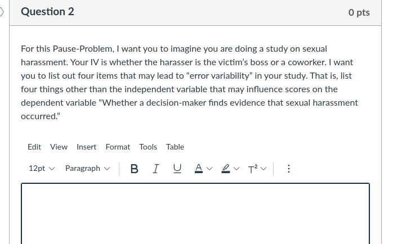Expand the superscript/subscript options arrow
Screen dimensions: 402x244
(263, 169)
